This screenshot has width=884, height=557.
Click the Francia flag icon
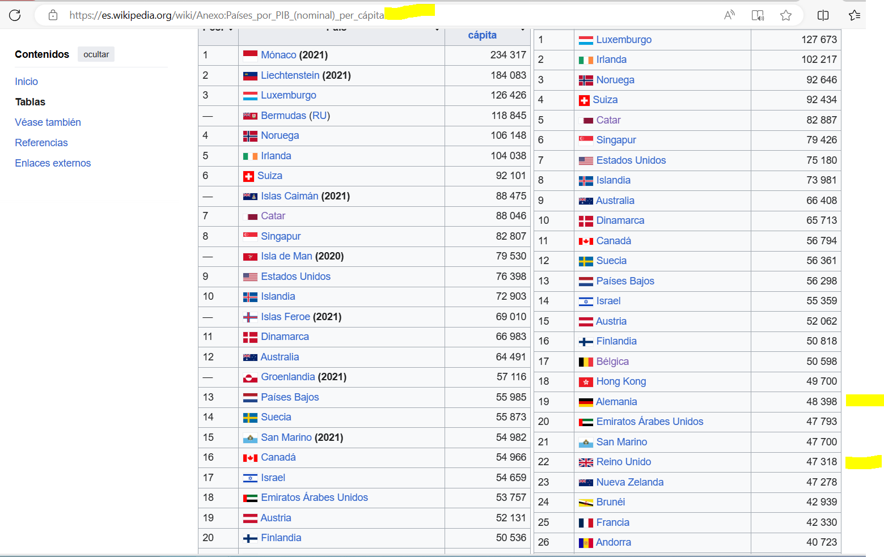[586, 523]
